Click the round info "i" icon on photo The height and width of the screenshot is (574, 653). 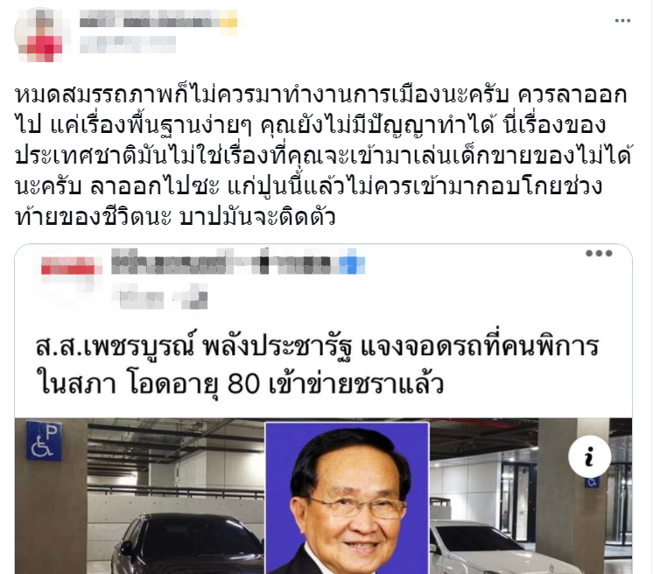coord(589,457)
